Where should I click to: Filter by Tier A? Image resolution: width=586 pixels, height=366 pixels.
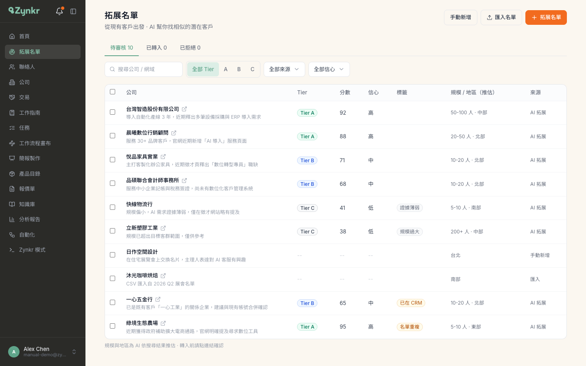click(226, 69)
